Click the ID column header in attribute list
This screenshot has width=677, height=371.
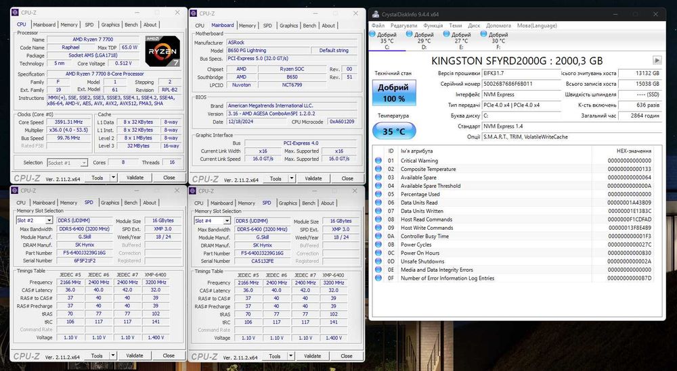click(x=391, y=151)
